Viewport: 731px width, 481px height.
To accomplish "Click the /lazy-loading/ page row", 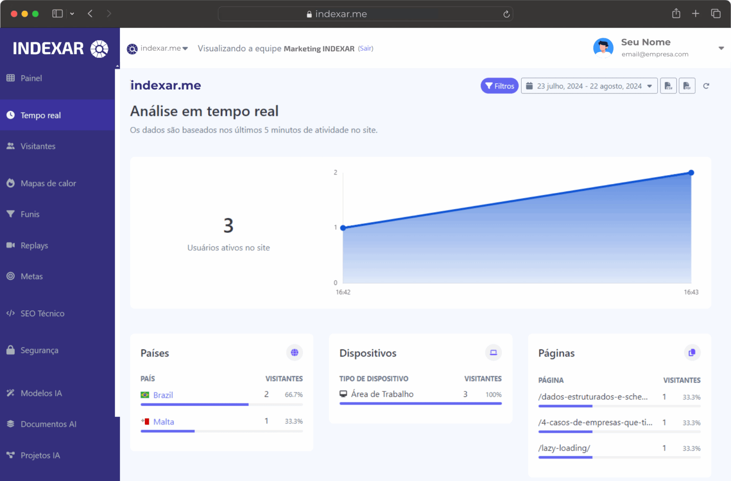I will (x=619, y=449).
